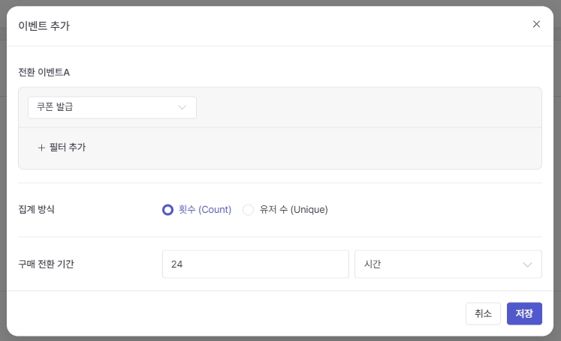Click the chevron arrow in 시간 dropdown
This screenshot has width=561, height=341.
[527, 265]
